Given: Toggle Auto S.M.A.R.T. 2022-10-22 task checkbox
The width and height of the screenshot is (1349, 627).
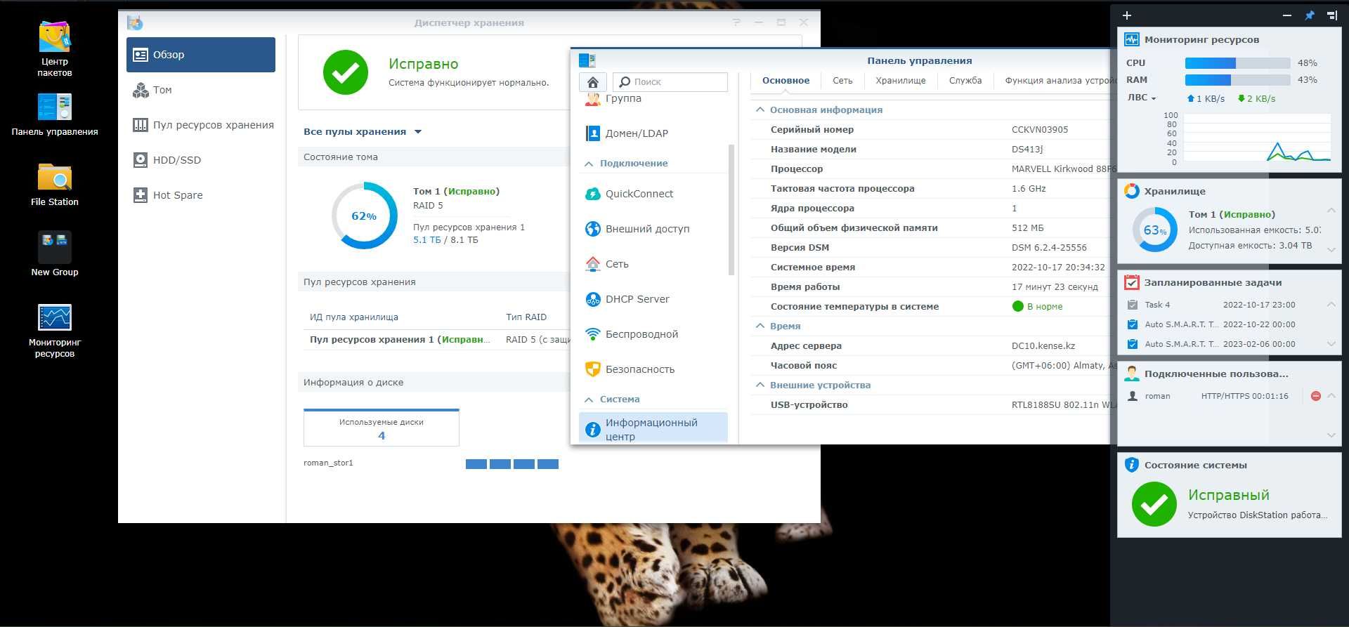Looking at the screenshot, I should 1132,324.
